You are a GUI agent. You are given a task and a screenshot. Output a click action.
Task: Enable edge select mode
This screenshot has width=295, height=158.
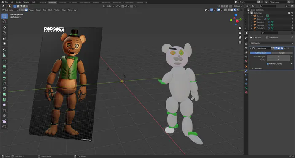coord(24,10)
